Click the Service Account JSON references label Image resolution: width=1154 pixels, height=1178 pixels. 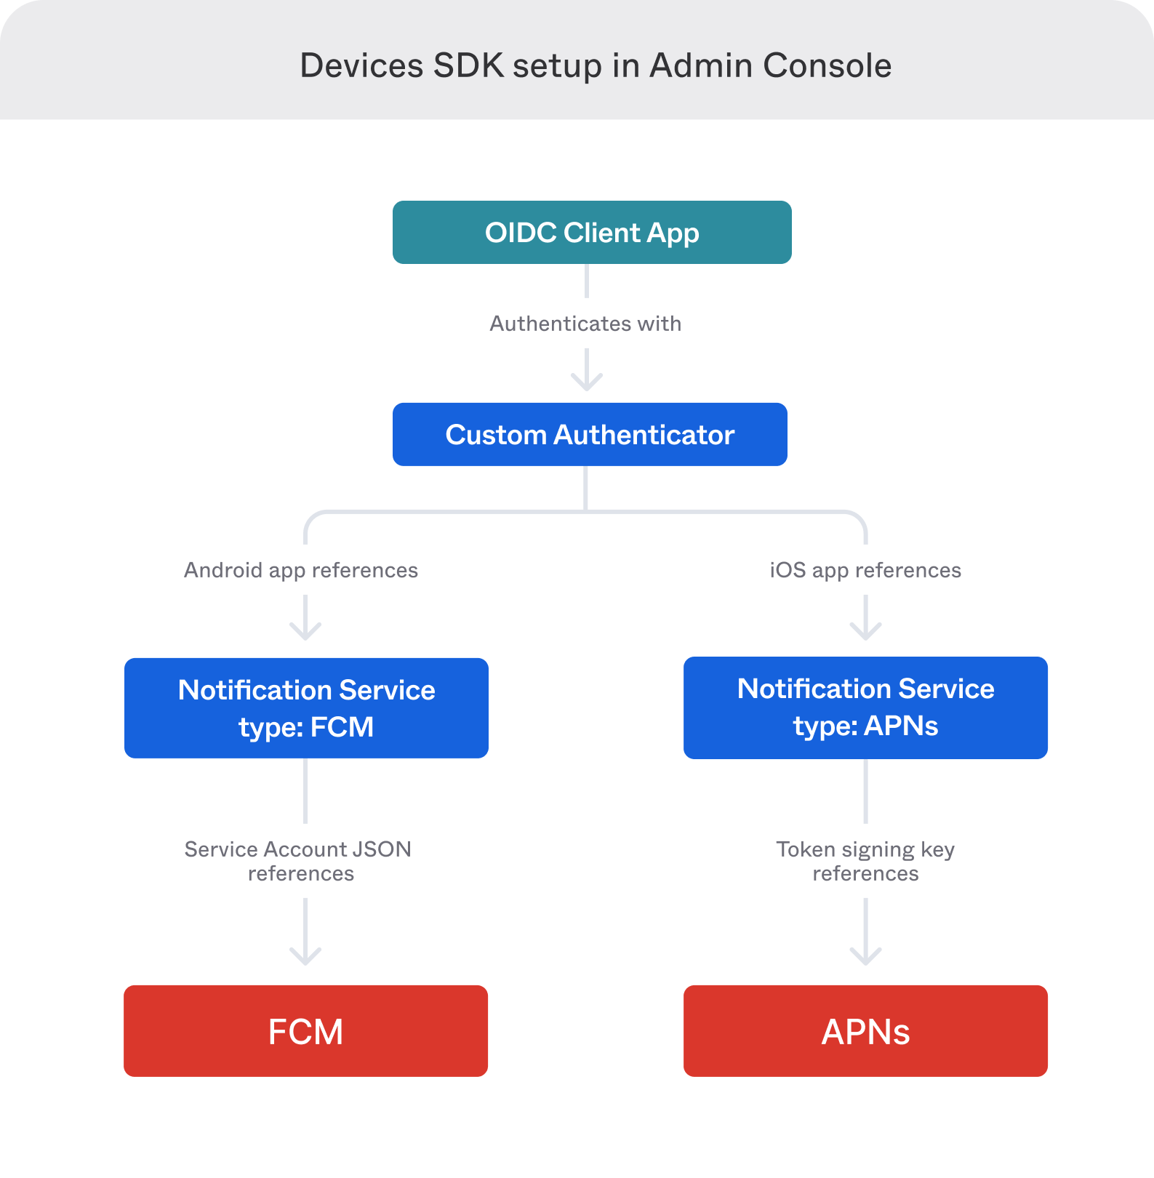pyautogui.click(x=298, y=861)
